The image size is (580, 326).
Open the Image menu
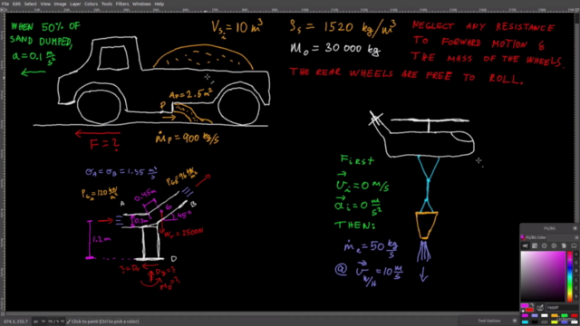tap(60, 4)
